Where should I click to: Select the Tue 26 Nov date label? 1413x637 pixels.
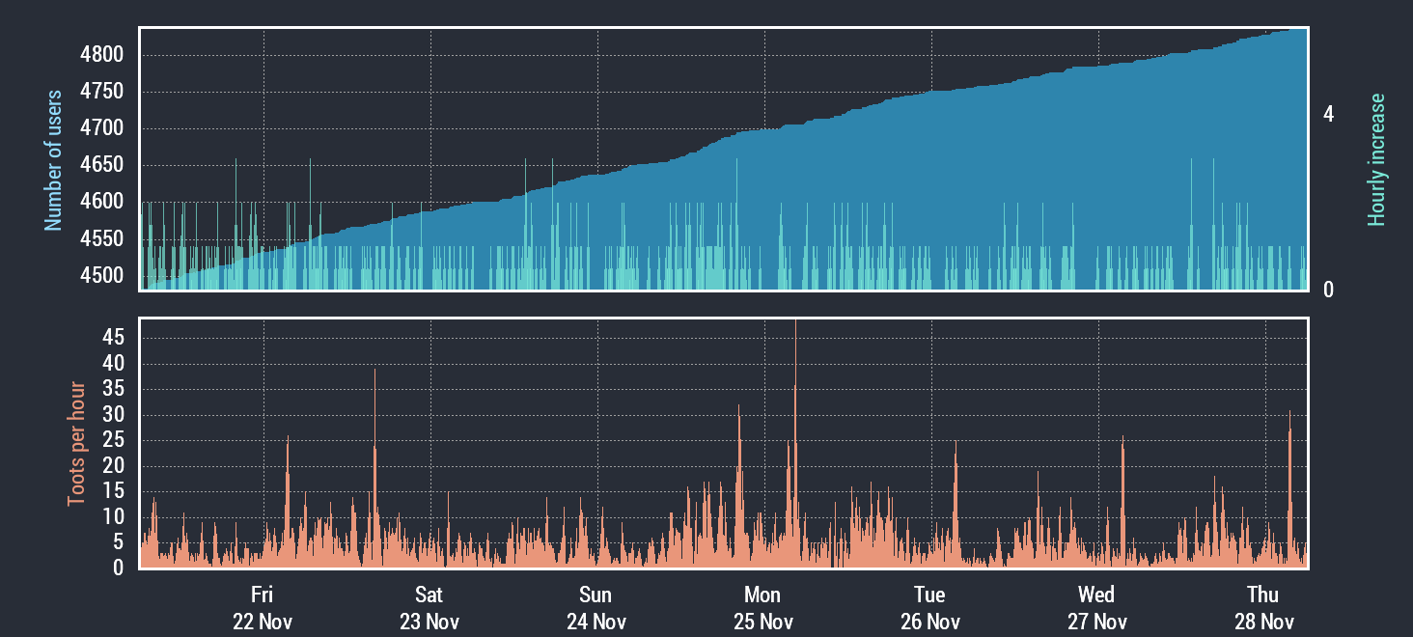coord(929,608)
